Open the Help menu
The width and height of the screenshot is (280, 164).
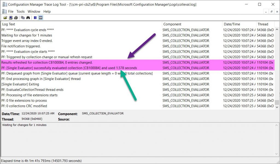click(47, 11)
